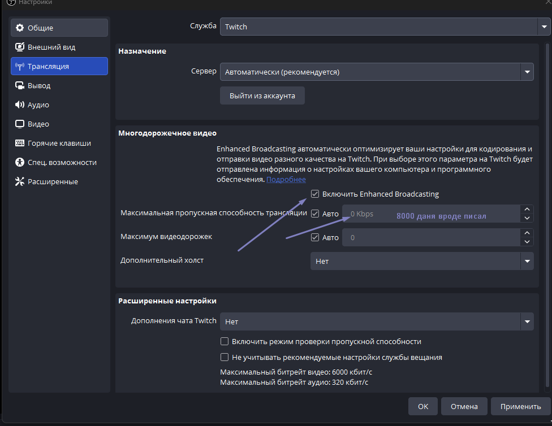Click the Вывод output icon
The image size is (552, 426).
click(x=20, y=86)
